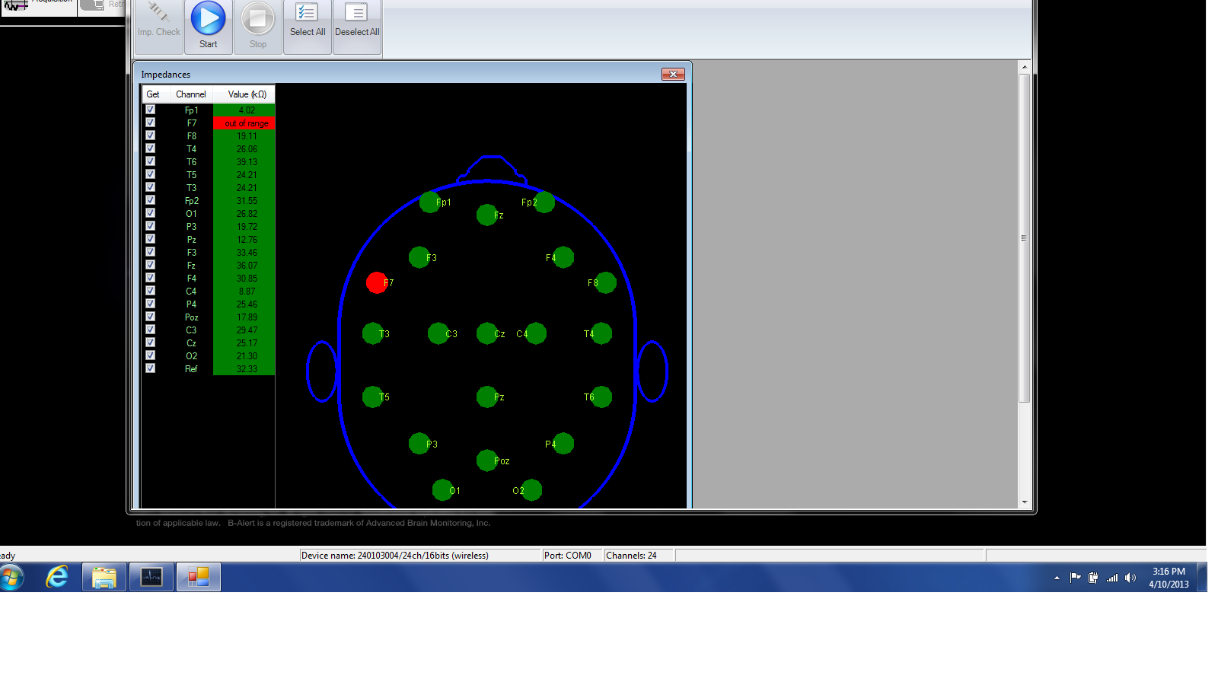This screenshot has width=1218, height=685.
Task: Click the O2 electrode on head map
Action: [x=531, y=490]
